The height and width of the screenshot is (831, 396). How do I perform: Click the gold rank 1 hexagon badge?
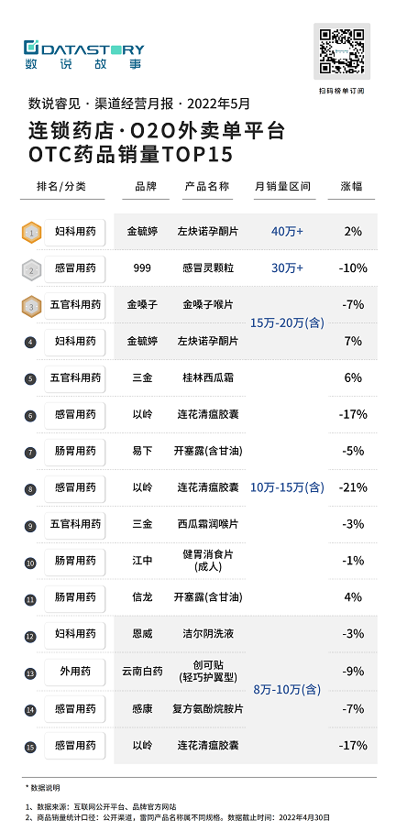pyautogui.click(x=31, y=232)
